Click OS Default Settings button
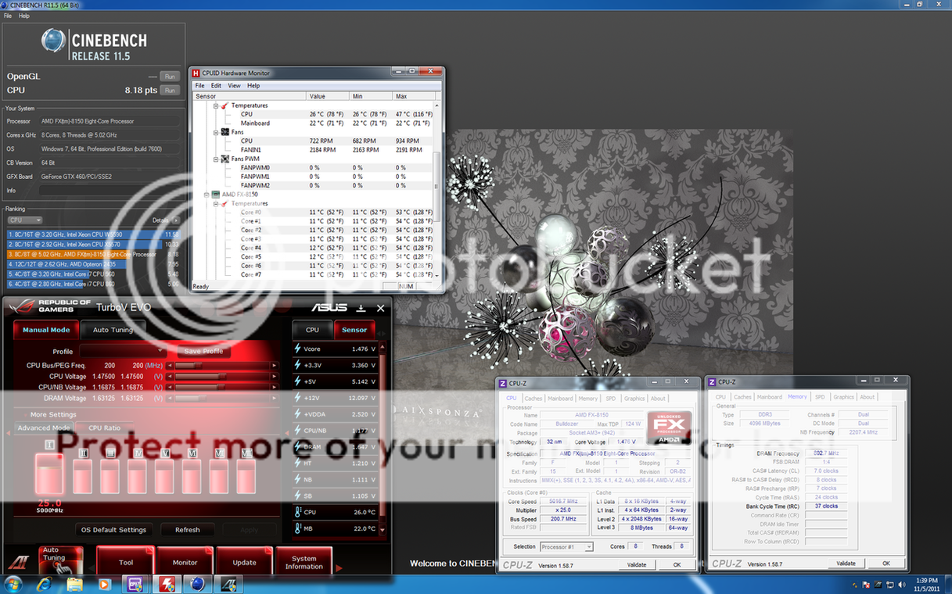The image size is (952, 594). [x=114, y=529]
